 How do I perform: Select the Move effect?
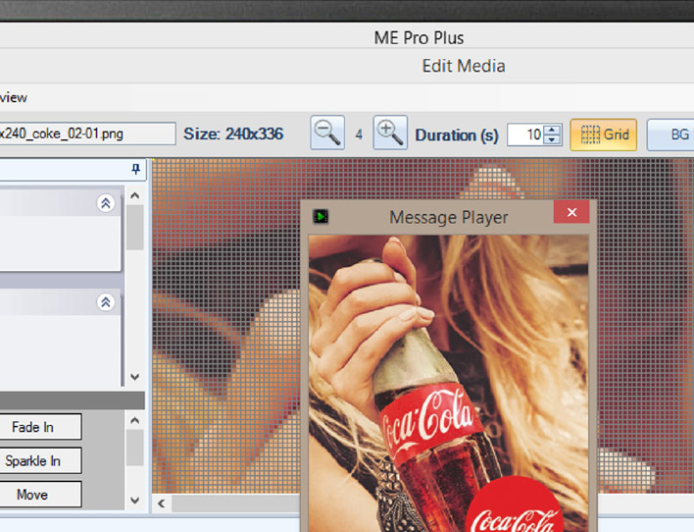[40, 495]
